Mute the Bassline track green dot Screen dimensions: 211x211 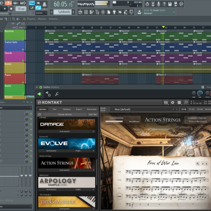(x=23, y=39)
